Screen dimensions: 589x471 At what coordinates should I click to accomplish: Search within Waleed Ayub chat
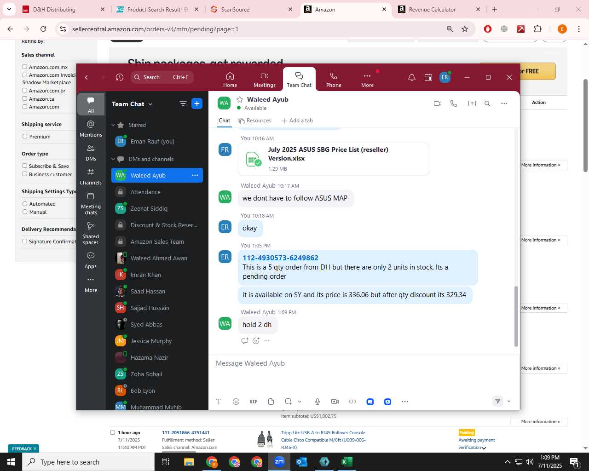pos(487,103)
